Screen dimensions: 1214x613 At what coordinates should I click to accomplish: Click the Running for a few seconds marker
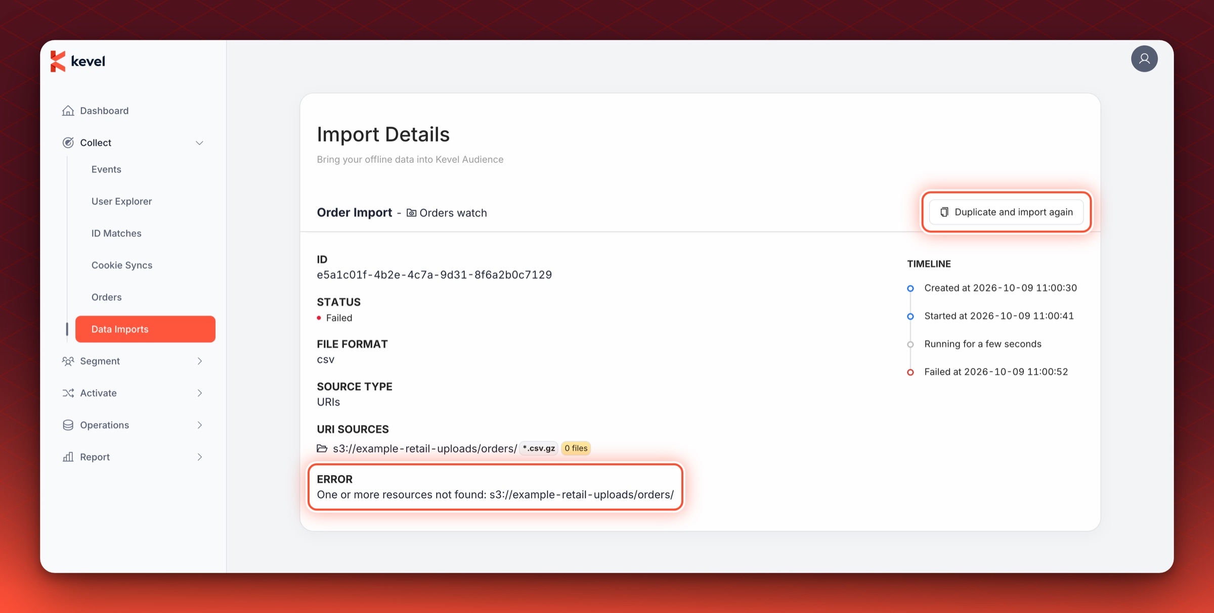tap(910, 344)
